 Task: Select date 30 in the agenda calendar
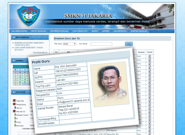coord(15,84)
